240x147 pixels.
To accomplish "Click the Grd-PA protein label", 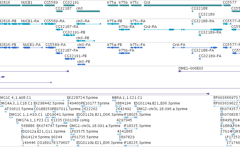I will point(179,44).
